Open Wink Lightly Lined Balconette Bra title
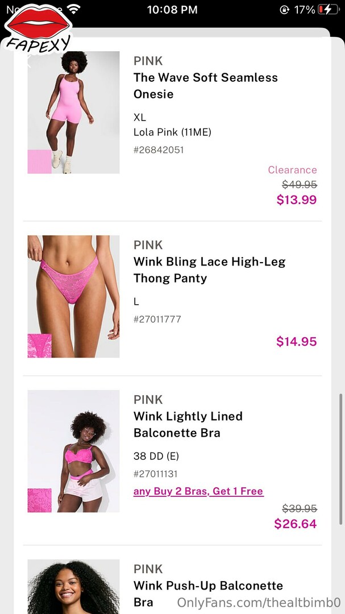 (x=188, y=425)
